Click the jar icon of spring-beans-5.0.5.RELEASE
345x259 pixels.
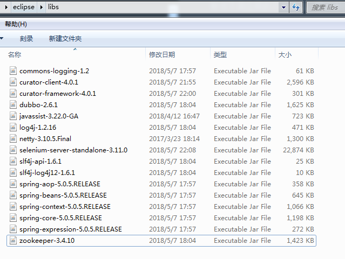point(13,195)
